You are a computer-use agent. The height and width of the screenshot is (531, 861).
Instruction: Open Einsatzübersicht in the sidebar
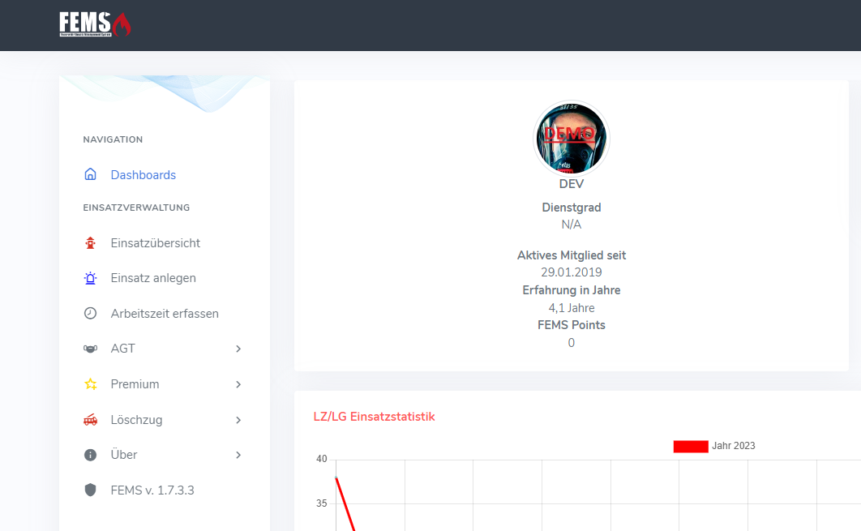(x=156, y=242)
